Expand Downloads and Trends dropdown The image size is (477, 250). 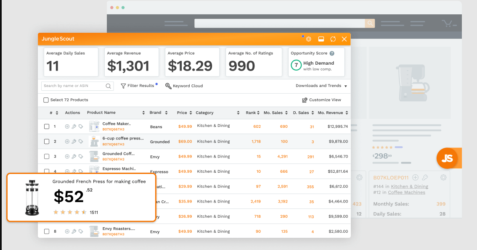(321, 86)
